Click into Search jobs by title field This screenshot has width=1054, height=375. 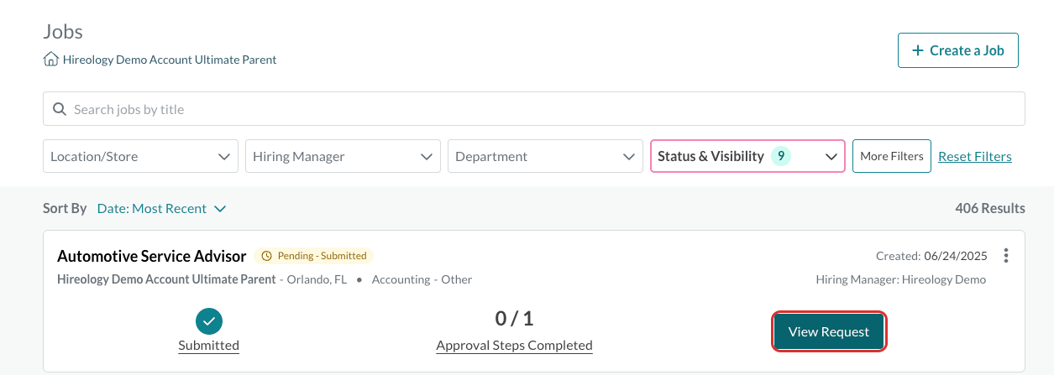pyautogui.click(x=534, y=109)
